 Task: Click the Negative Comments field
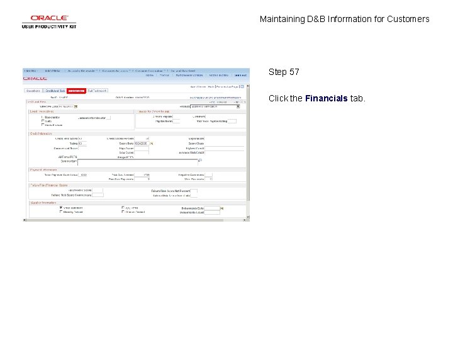click(208, 175)
